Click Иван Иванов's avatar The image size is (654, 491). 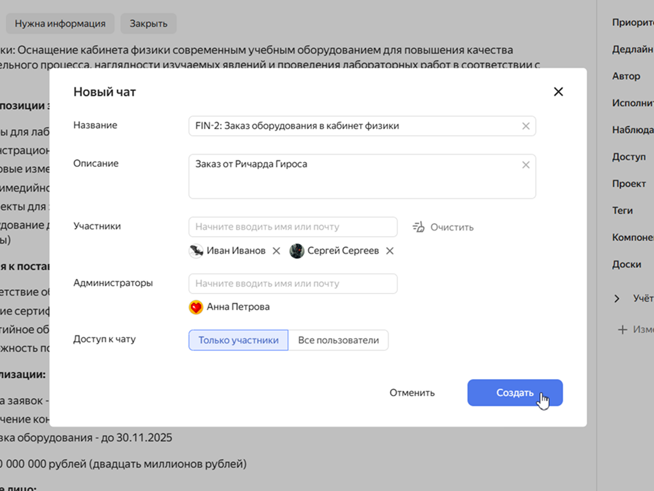coord(196,251)
